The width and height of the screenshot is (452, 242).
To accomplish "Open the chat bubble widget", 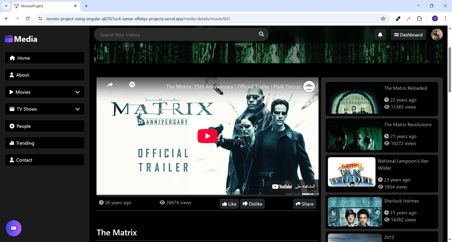I will point(14,228).
